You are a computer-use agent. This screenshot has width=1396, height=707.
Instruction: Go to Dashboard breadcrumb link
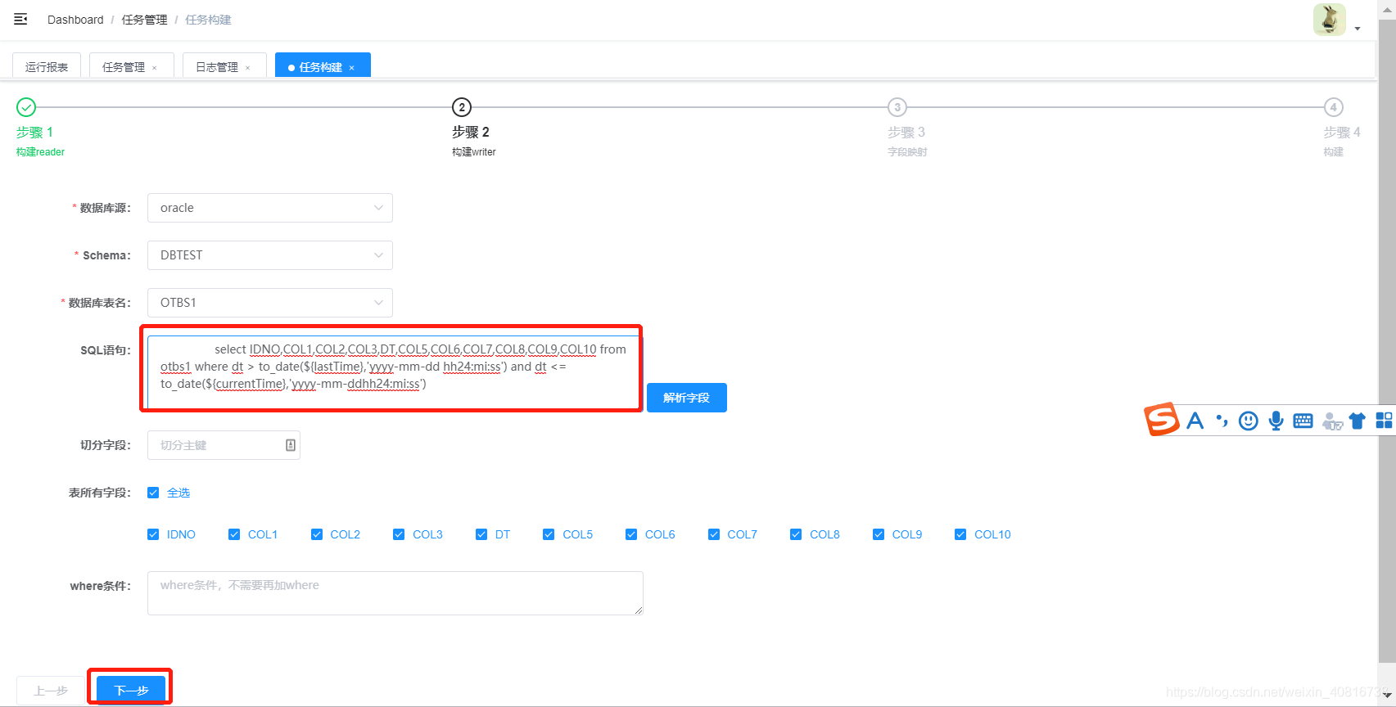tap(75, 20)
